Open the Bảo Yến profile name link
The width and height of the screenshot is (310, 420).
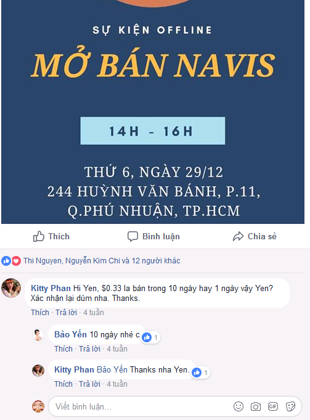click(x=70, y=334)
